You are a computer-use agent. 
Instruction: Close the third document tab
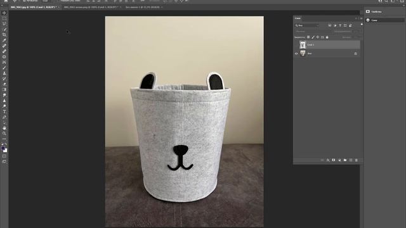[162, 7]
